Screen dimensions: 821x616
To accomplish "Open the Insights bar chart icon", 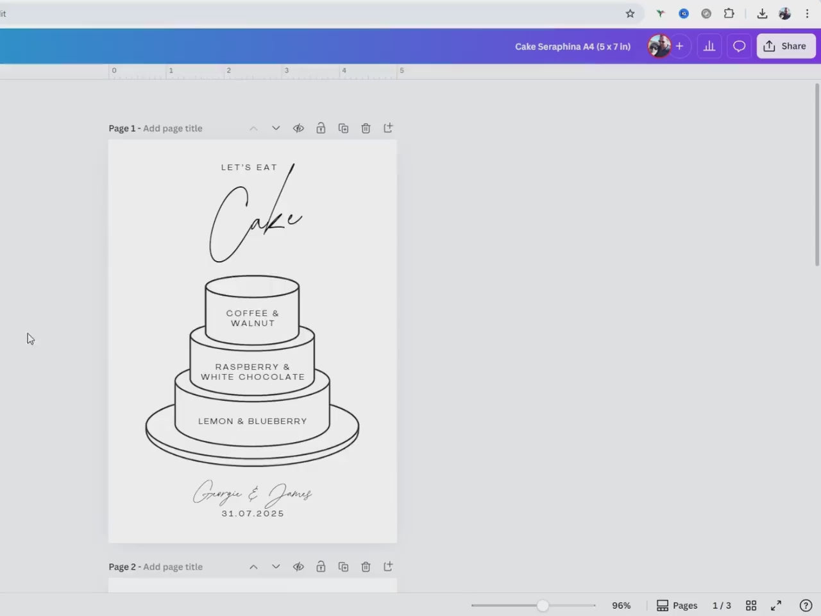I will [709, 46].
